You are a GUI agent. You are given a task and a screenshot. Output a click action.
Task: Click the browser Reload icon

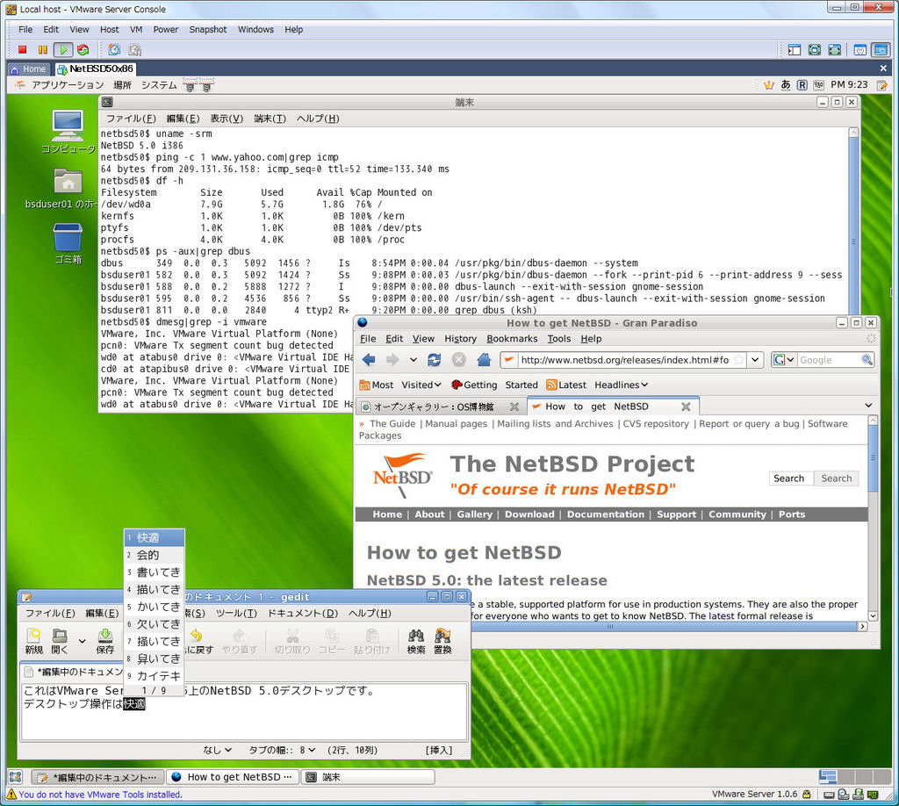434,359
